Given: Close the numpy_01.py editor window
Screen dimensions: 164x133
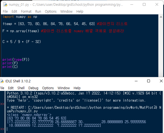Looking at the screenshot, I should [x=157, y=4].
